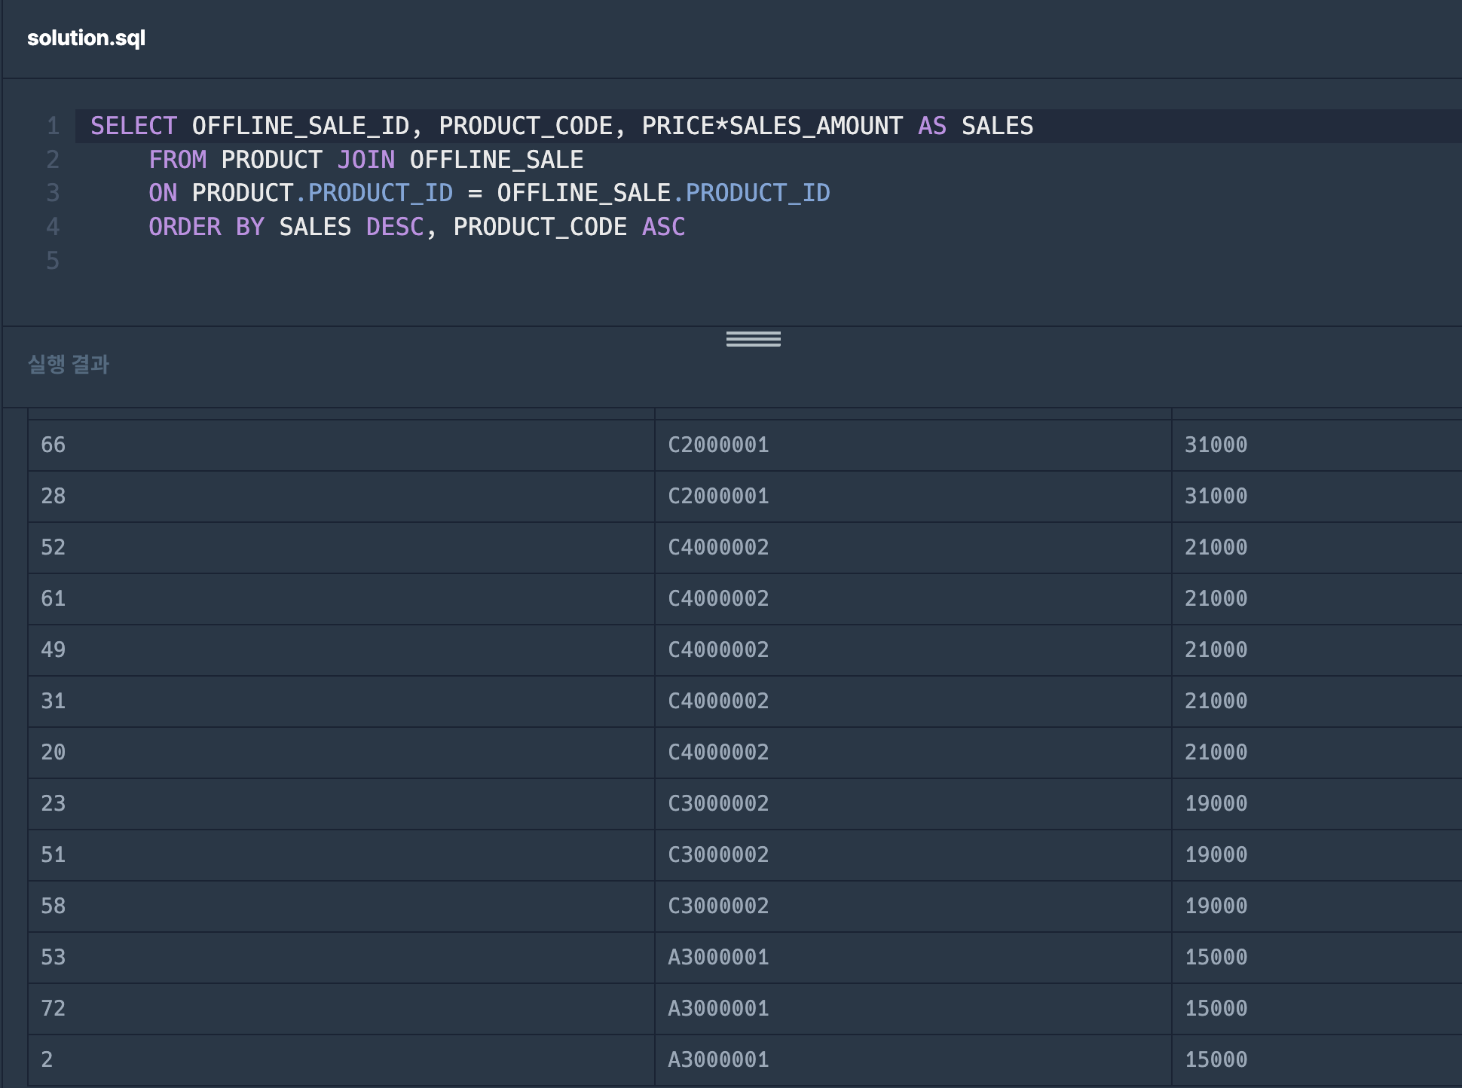Click product code cell in row 53
Image resolution: width=1462 pixels, height=1088 pixels.
coord(718,957)
